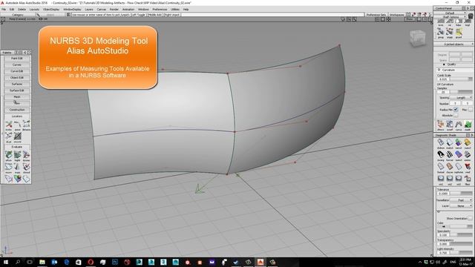Enable the Show Orientation checkbox
Screen dimensions: 475x267
(x=470, y=218)
